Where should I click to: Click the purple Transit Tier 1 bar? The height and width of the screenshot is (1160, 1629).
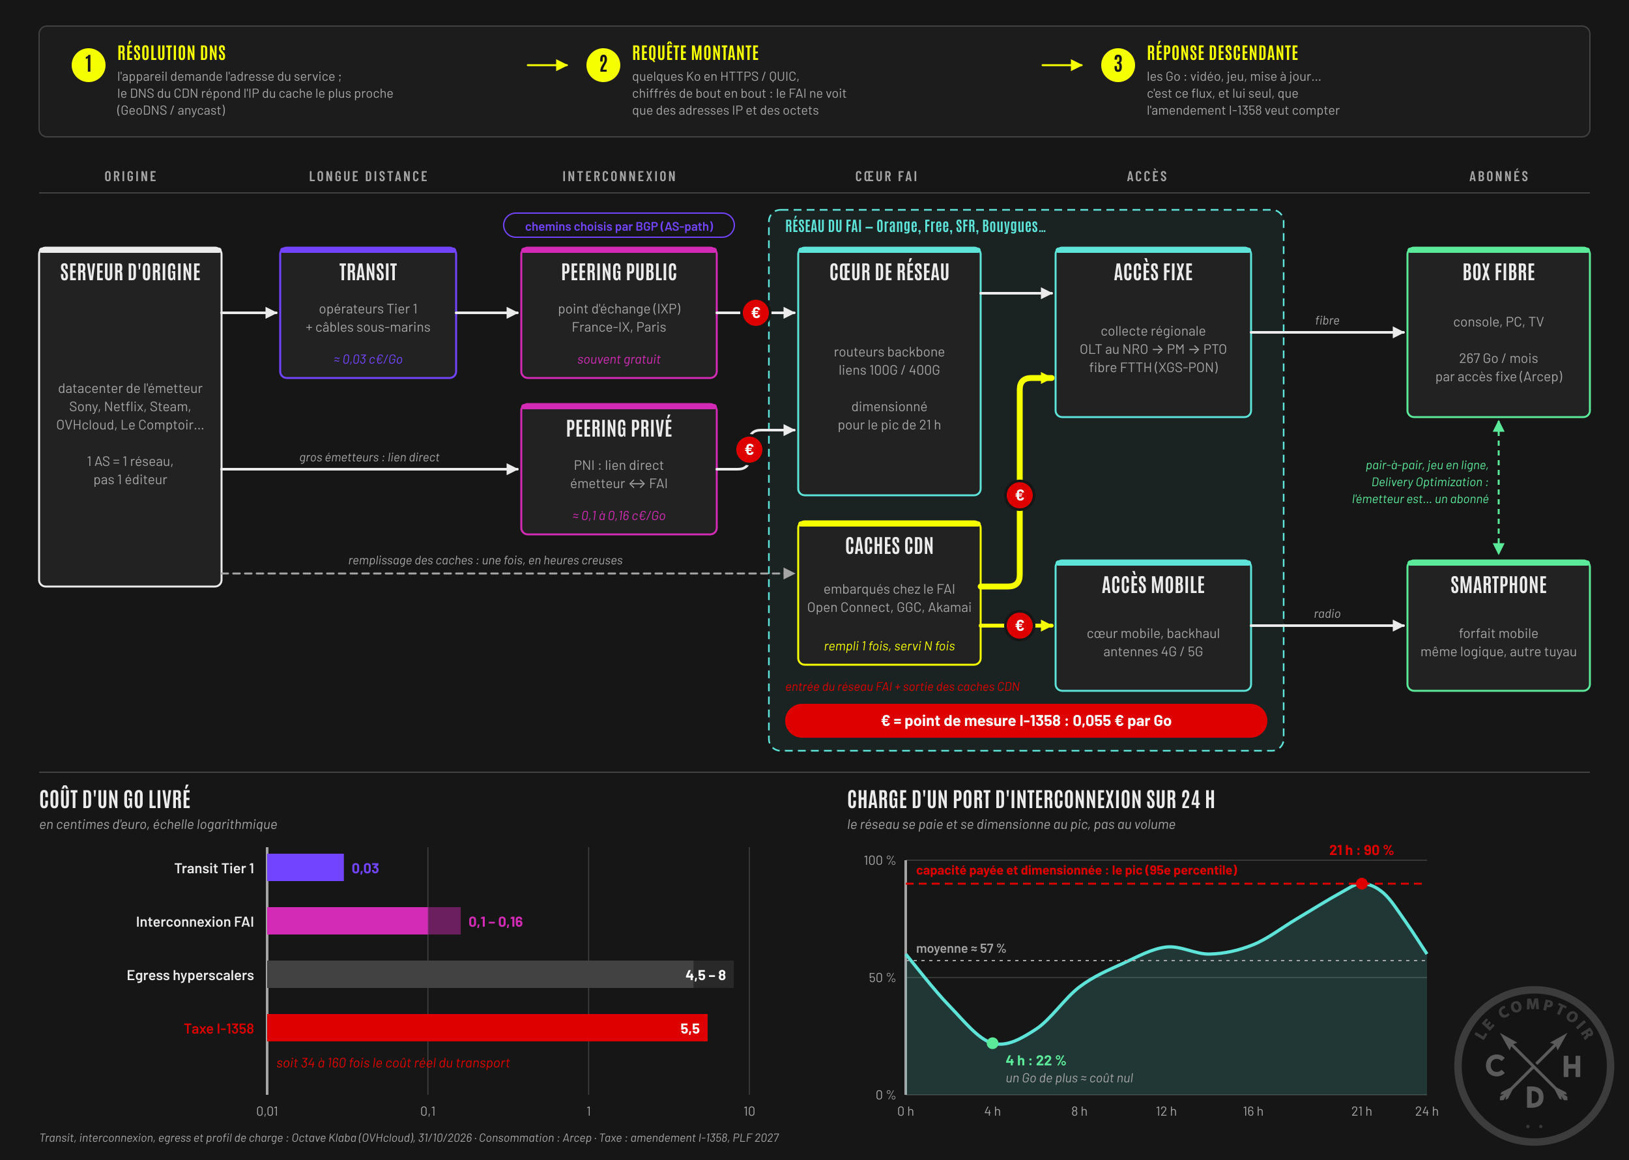[306, 867]
